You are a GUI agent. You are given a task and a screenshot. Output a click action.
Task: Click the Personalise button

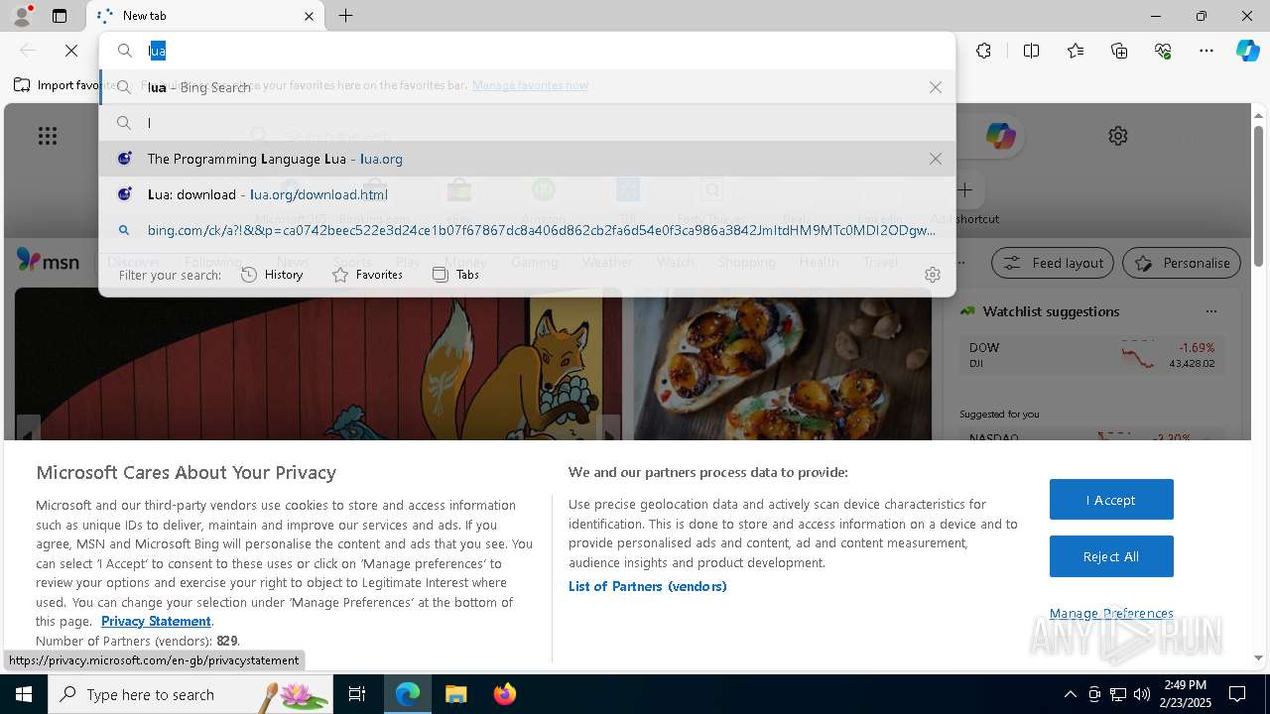coord(1182,263)
